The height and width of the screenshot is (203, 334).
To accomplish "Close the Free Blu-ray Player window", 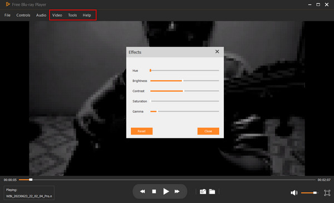I will click(x=327, y=4).
